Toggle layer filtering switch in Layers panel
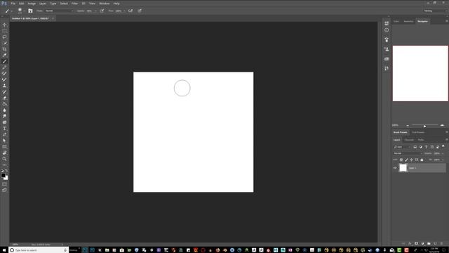The height and width of the screenshot is (253, 449). click(x=443, y=146)
